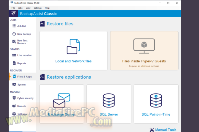Open the Settings menu in menu bar
Screen dimensions: 199x132
[x=38, y=8]
